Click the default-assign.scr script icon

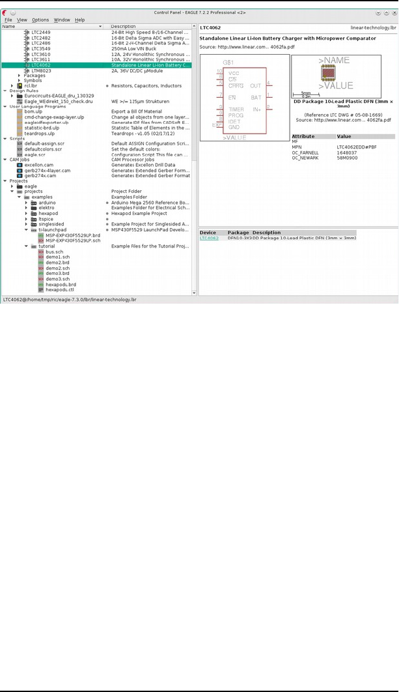20,144
